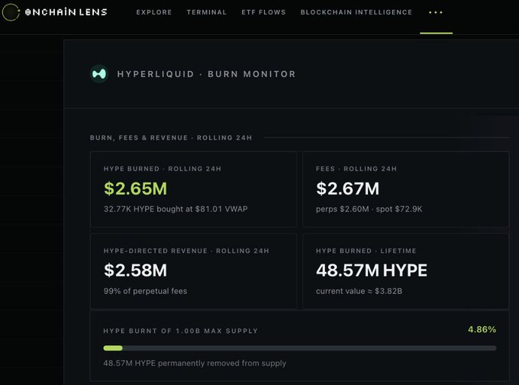Screen dimensions: 519x385
Task: Click the permanently removed from supply text
Action: pos(195,363)
